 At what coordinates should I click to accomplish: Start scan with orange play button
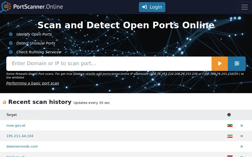click(220, 64)
